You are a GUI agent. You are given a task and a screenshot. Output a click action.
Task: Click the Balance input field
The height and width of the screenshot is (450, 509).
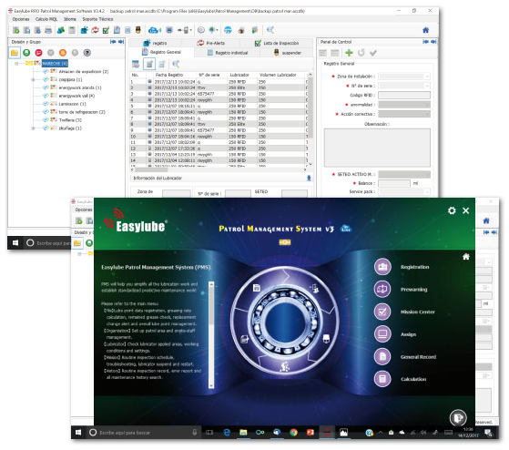click(394, 183)
